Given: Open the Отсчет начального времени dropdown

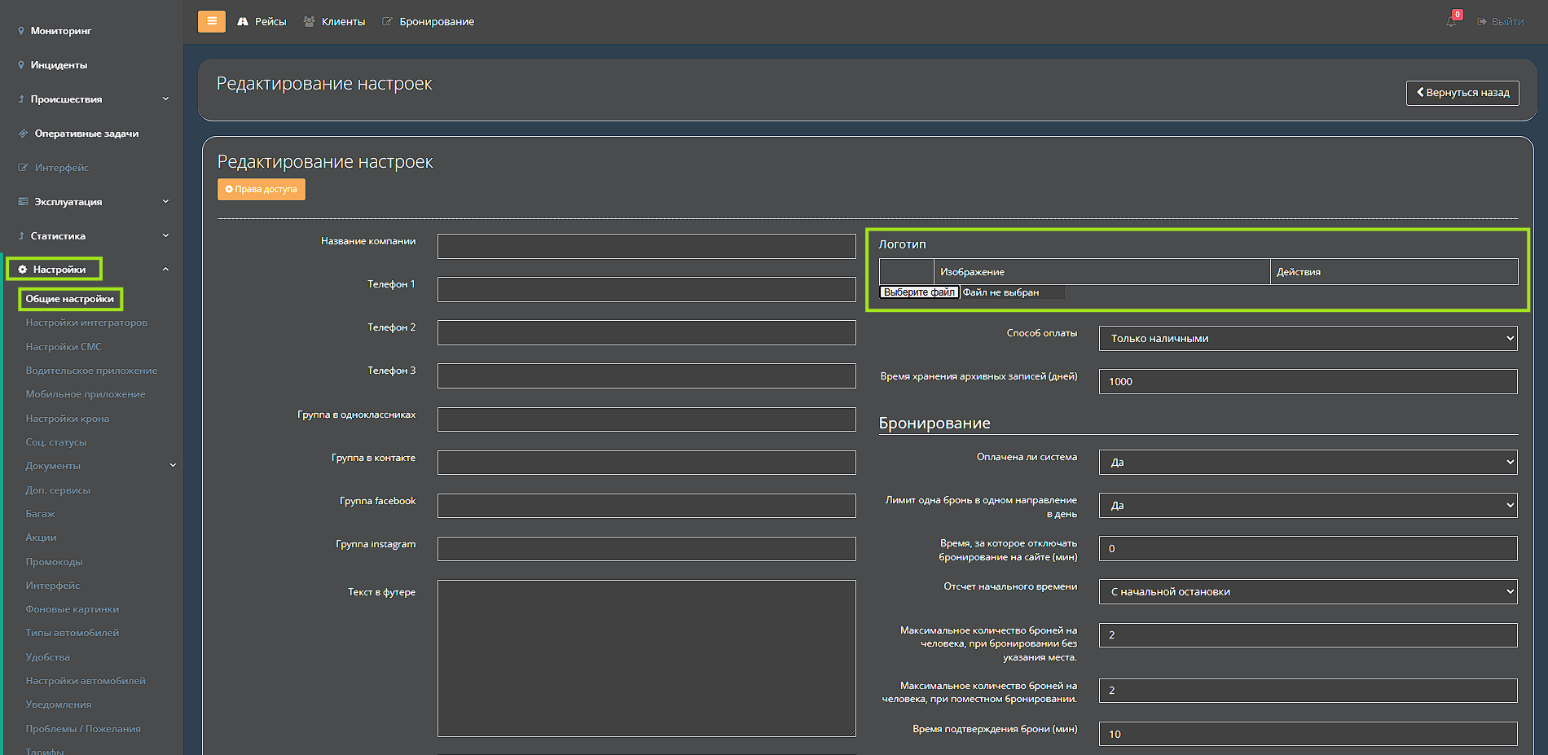Looking at the screenshot, I should tap(1307, 592).
